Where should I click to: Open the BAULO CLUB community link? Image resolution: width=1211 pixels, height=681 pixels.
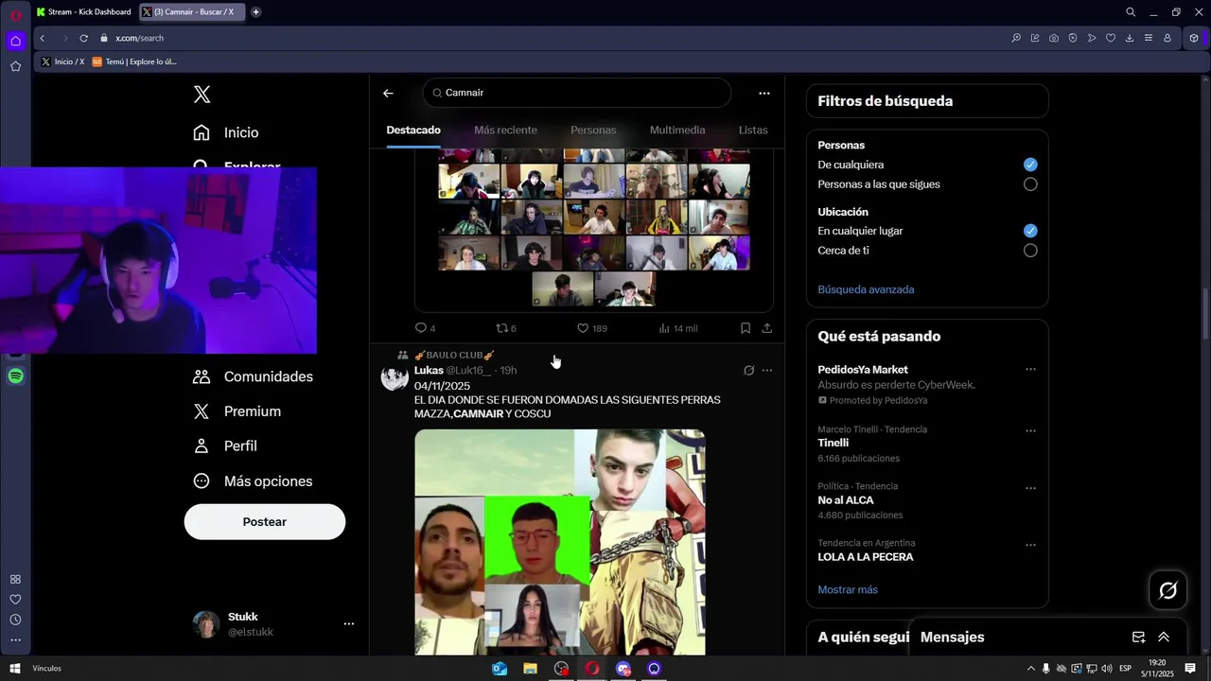click(x=454, y=355)
